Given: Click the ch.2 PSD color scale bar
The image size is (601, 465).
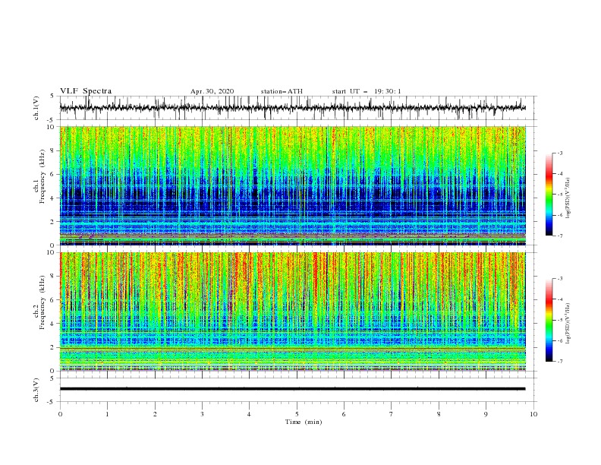Looking at the screenshot, I should (x=549, y=320).
